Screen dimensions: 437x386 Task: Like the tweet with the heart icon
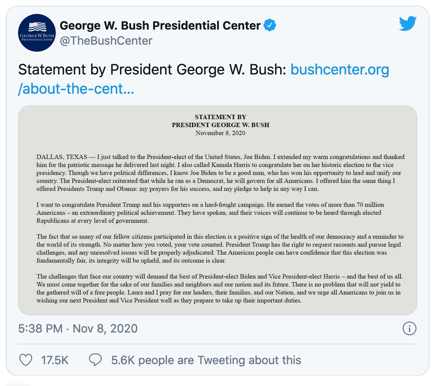point(26,360)
